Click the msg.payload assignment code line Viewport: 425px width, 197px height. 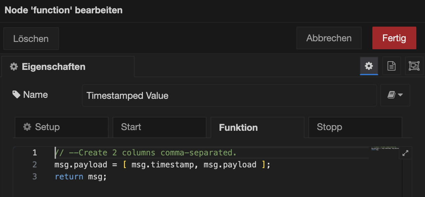click(x=162, y=164)
